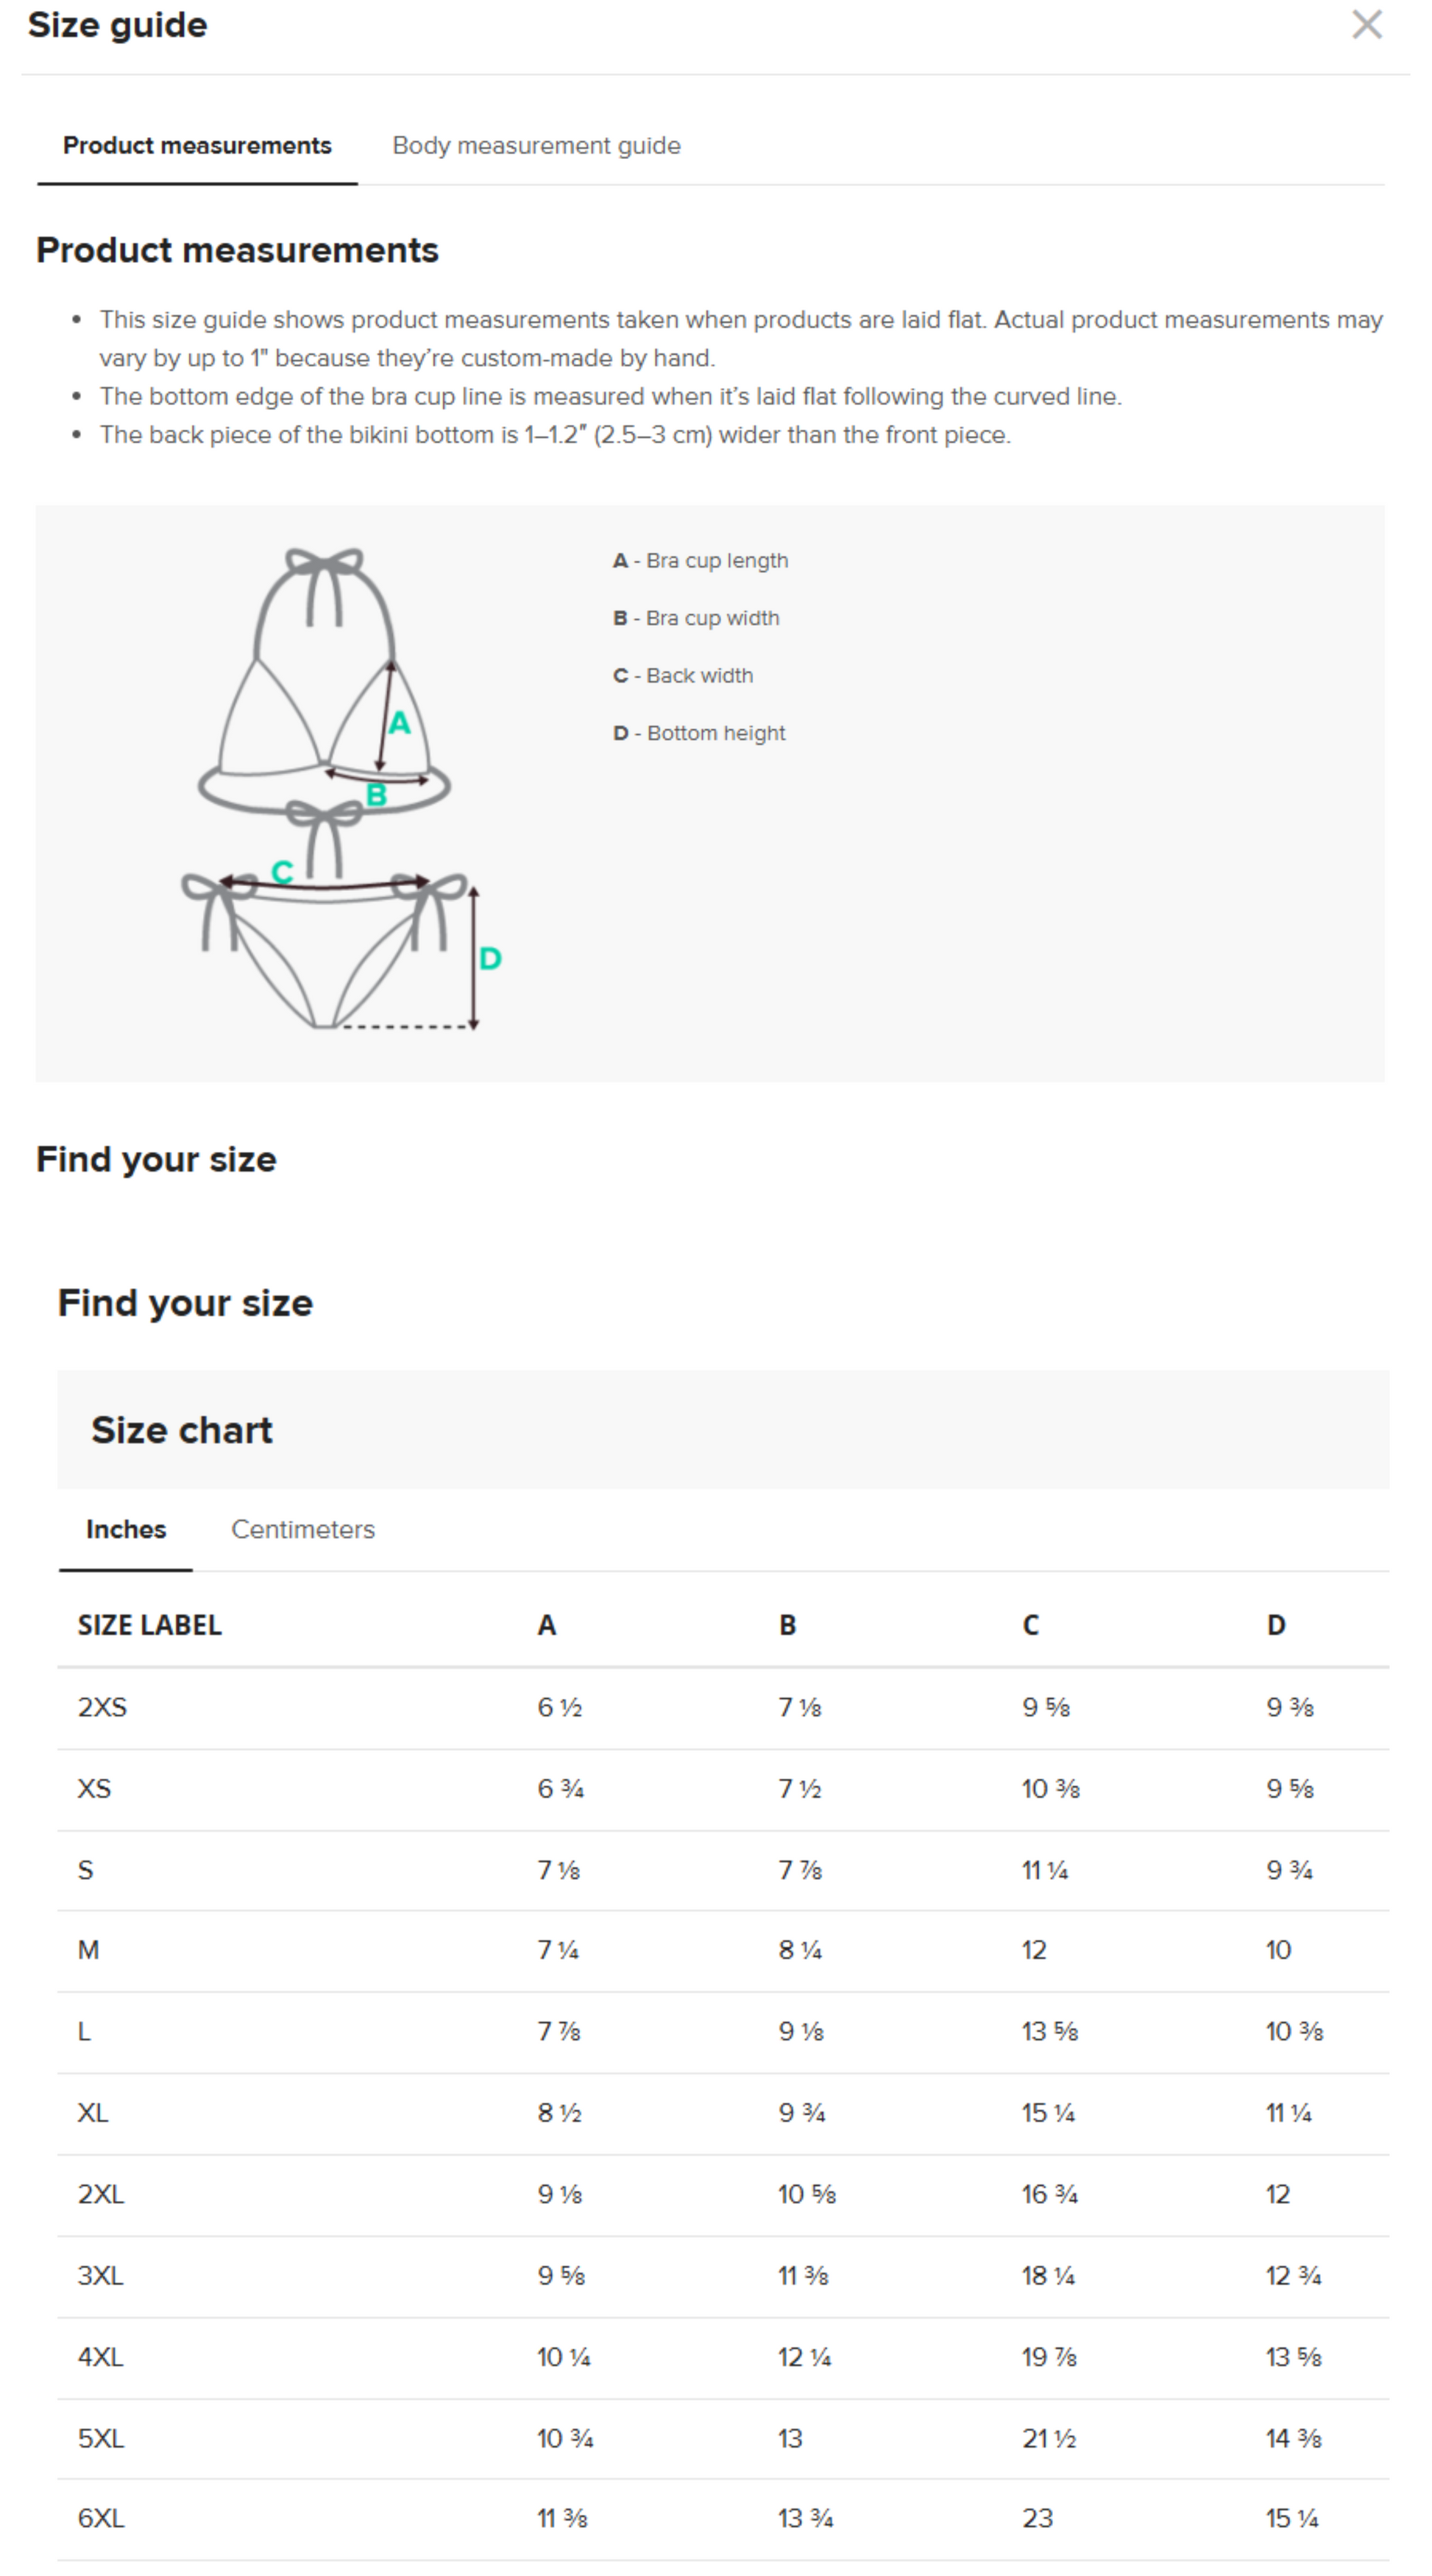Click column header C in size chart

(1030, 1625)
